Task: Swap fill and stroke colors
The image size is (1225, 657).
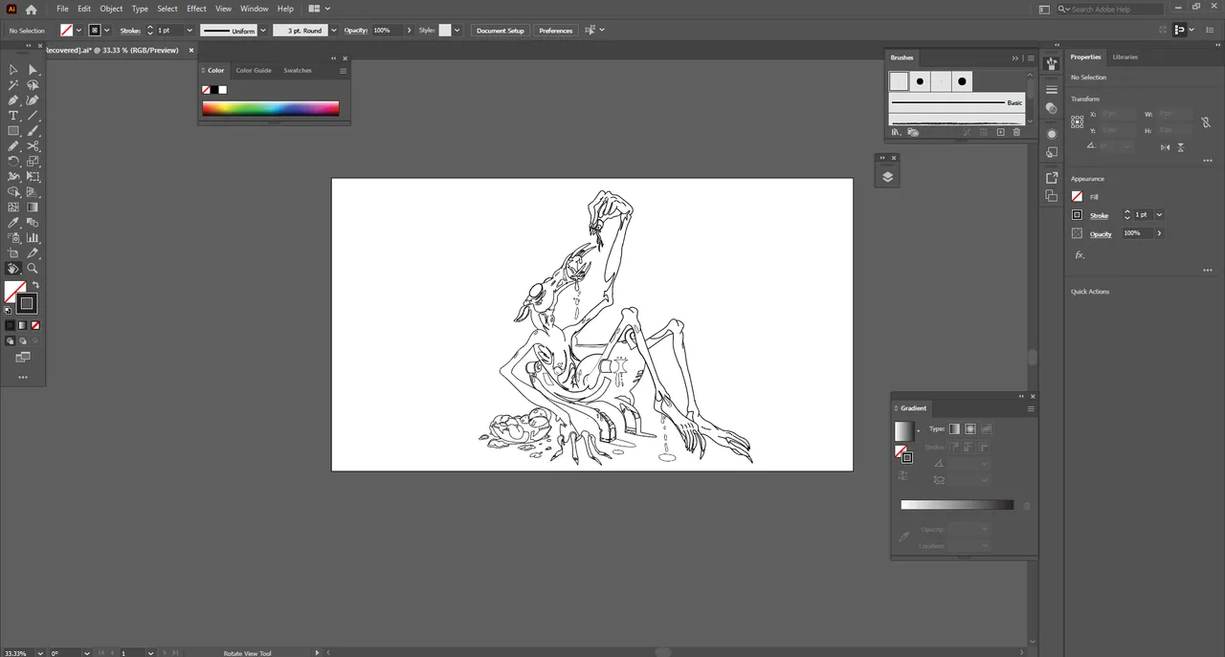Action: coord(35,285)
